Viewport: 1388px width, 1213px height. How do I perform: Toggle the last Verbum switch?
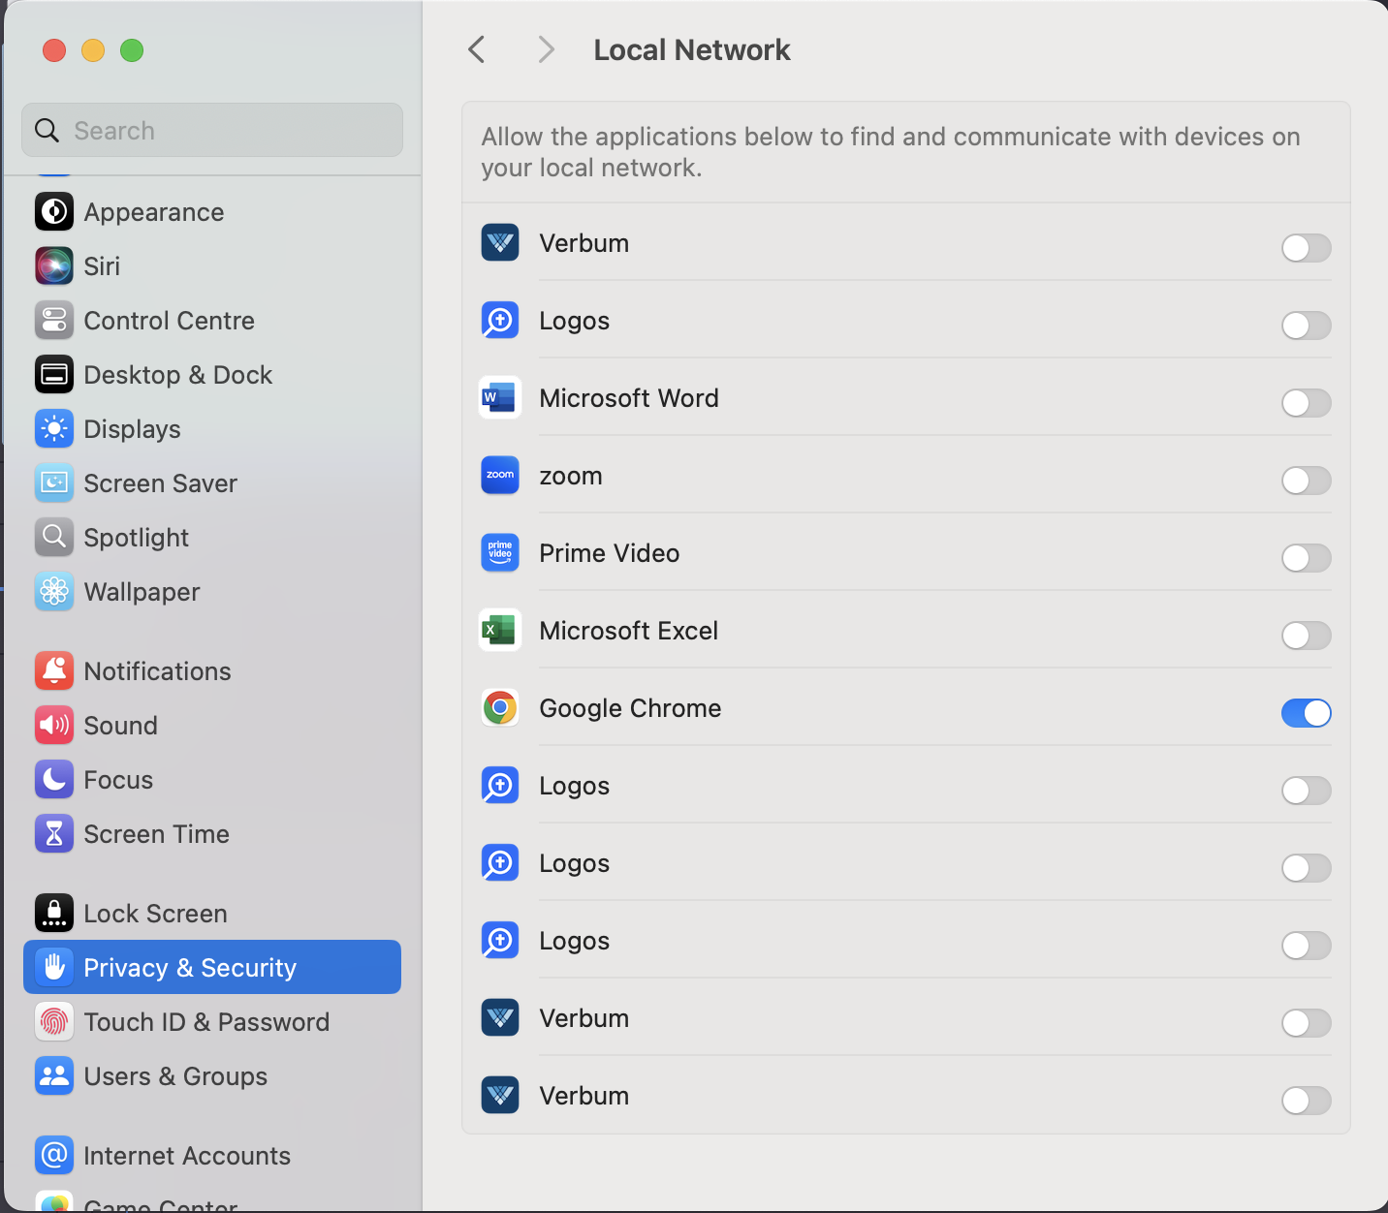click(x=1306, y=1101)
